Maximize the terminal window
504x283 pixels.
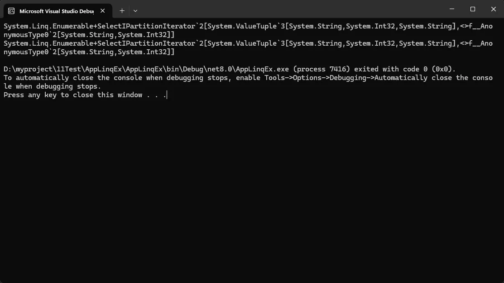473,9
